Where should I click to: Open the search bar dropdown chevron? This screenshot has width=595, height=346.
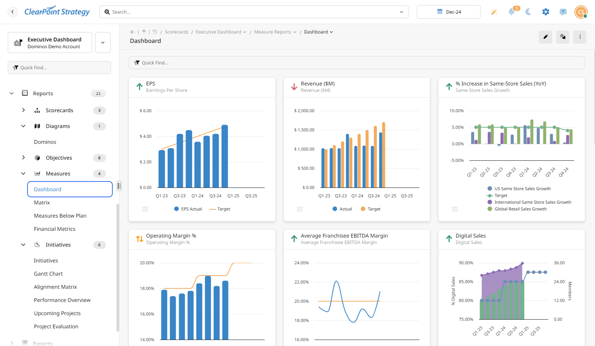402,12
